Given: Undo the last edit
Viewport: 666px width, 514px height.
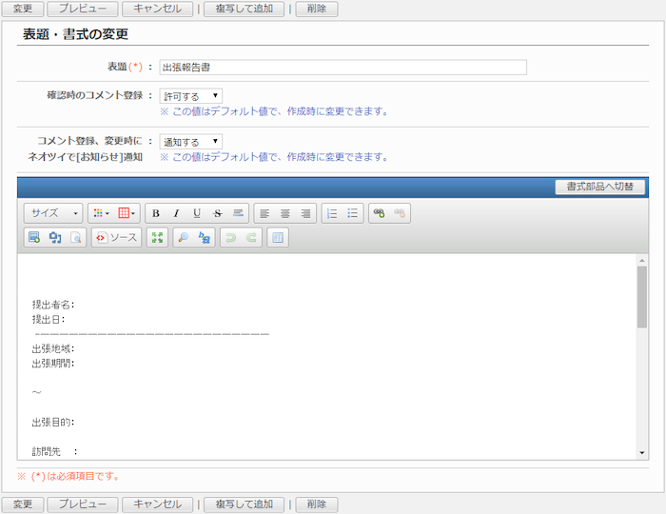Looking at the screenshot, I should pyautogui.click(x=230, y=237).
